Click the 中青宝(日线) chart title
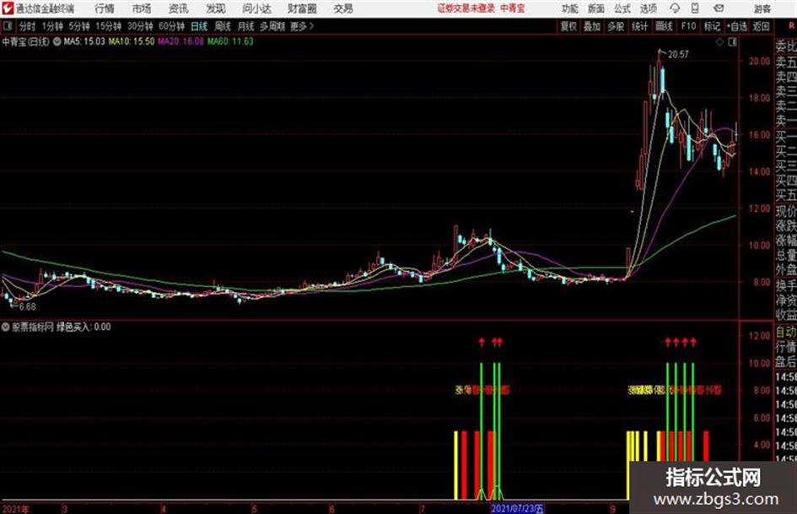797x514 pixels. (x=25, y=41)
